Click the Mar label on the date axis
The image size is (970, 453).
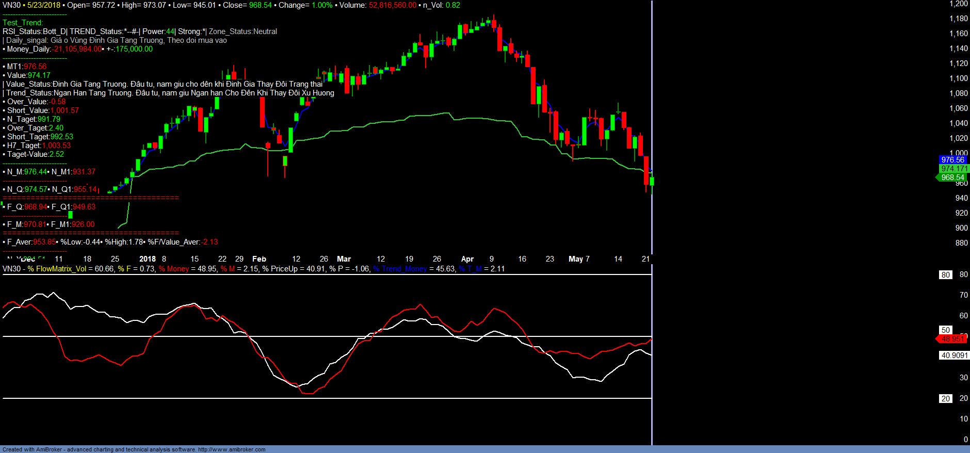(x=344, y=259)
